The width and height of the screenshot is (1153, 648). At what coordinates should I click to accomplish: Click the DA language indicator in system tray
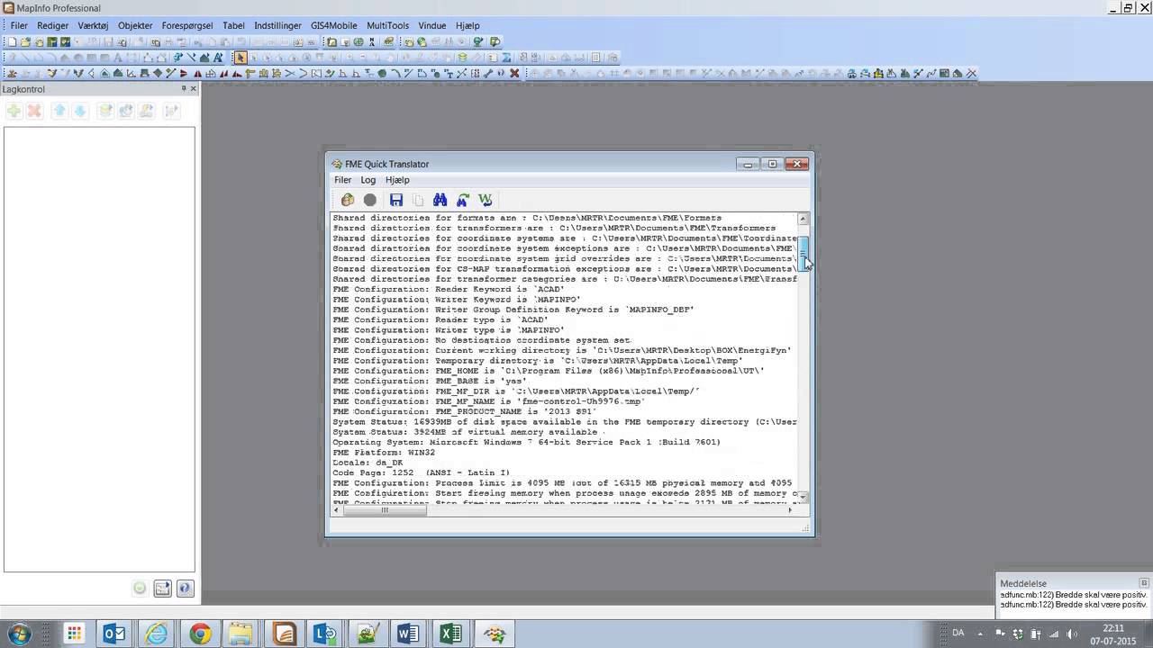(x=958, y=634)
